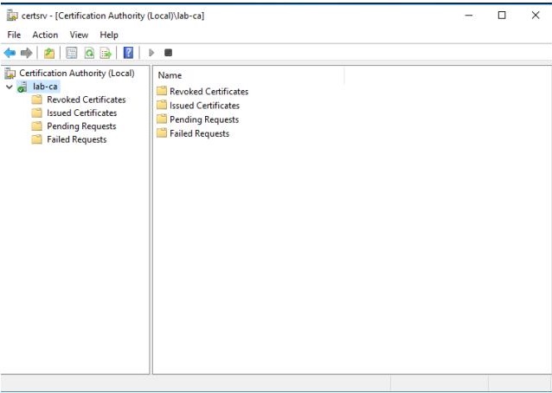Open the Action menu
This screenshot has width=552, height=393.
45,35
